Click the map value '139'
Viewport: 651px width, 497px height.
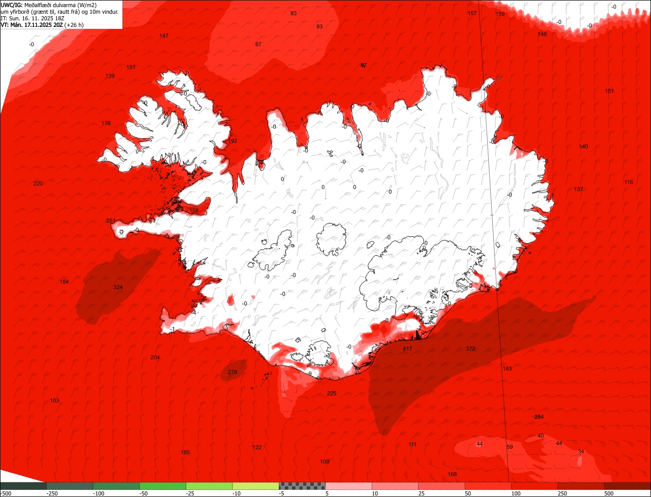coord(110,76)
